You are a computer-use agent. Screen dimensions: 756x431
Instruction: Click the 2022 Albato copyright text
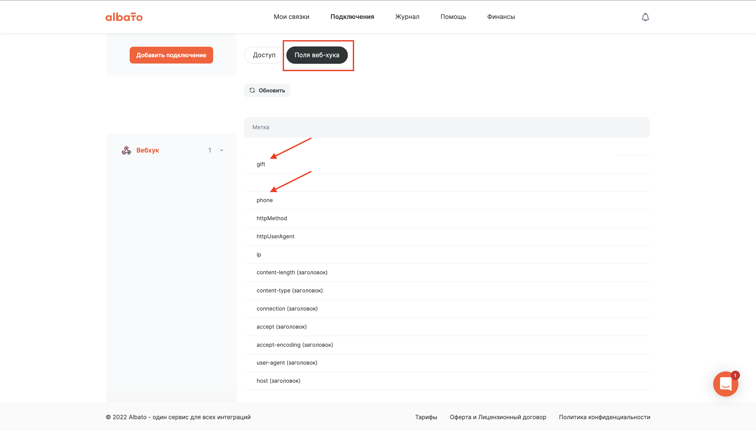tap(178, 417)
